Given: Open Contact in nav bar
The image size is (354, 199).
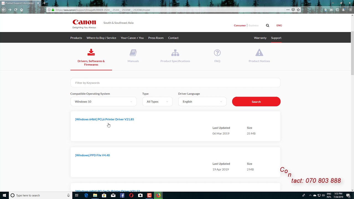Looking at the screenshot, I should (173, 38).
